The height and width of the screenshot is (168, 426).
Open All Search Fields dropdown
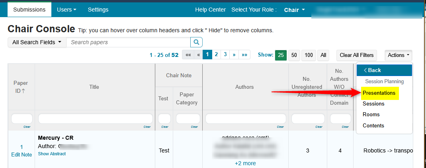tap(37, 42)
